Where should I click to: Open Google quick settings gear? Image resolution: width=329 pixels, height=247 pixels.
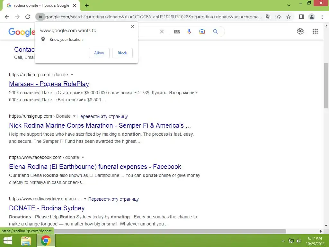point(300,31)
